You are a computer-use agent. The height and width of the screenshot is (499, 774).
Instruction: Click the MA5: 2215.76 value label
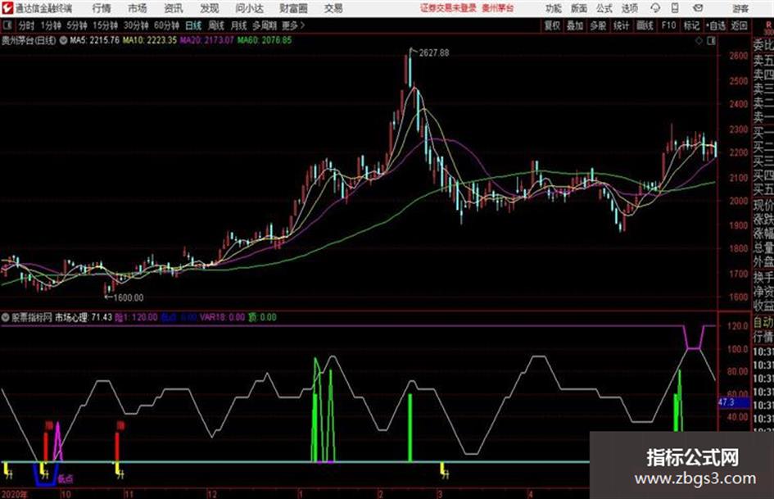tap(95, 40)
